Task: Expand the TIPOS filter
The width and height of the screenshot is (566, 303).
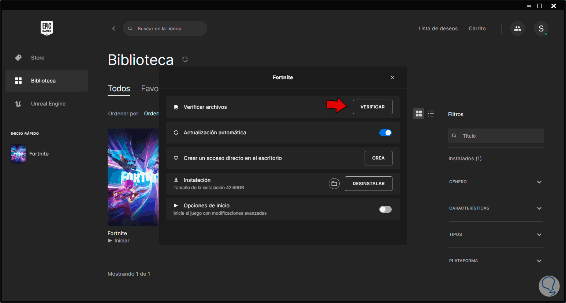Action: coord(496,234)
